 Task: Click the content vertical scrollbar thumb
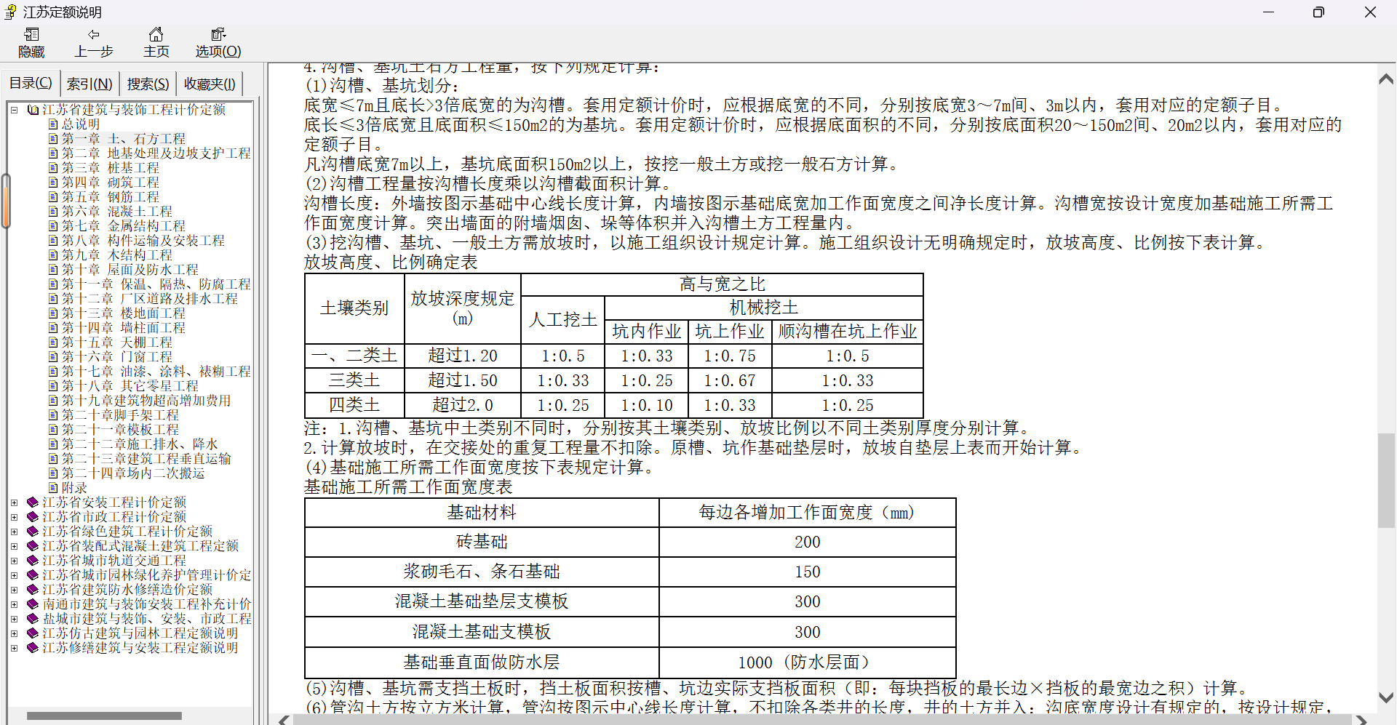pyautogui.click(x=1386, y=480)
